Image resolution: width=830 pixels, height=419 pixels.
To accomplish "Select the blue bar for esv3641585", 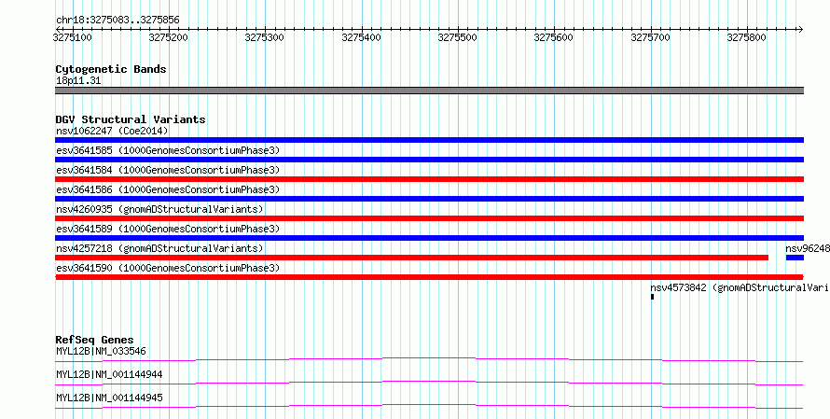I will click(x=429, y=160).
